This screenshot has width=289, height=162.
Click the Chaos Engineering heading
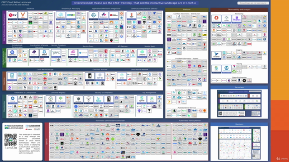click(239, 77)
